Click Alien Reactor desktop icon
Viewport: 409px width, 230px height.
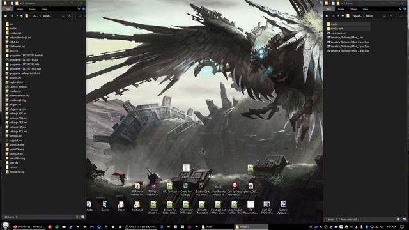tap(219, 190)
